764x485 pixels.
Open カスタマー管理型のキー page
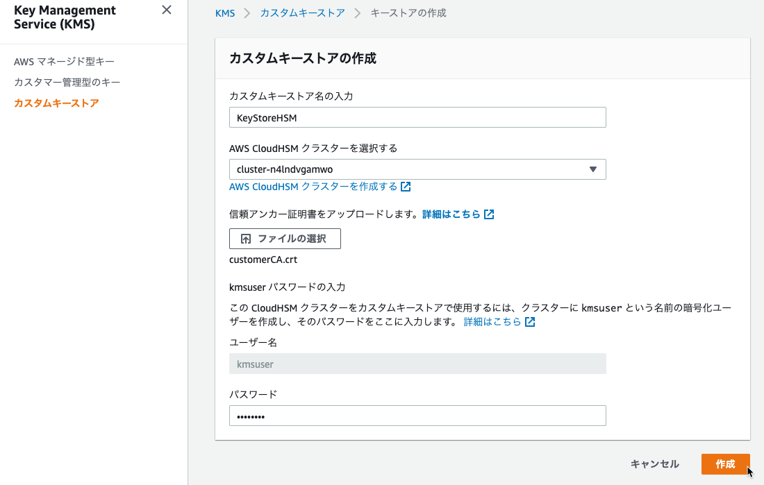[67, 83]
